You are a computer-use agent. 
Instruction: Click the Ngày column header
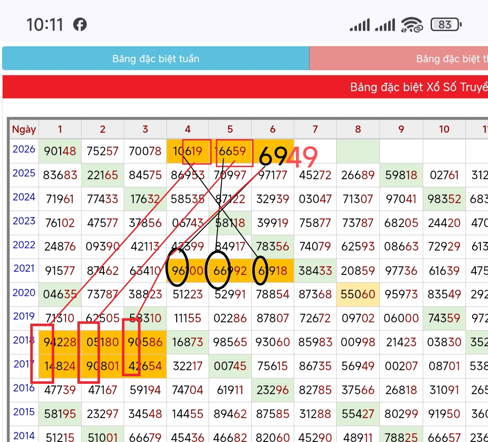click(24, 130)
